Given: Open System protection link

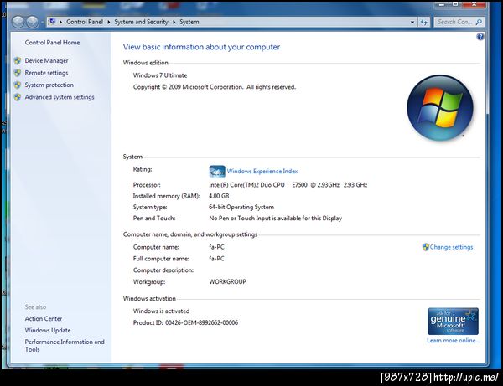Looking at the screenshot, I should click(x=49, y=85).
